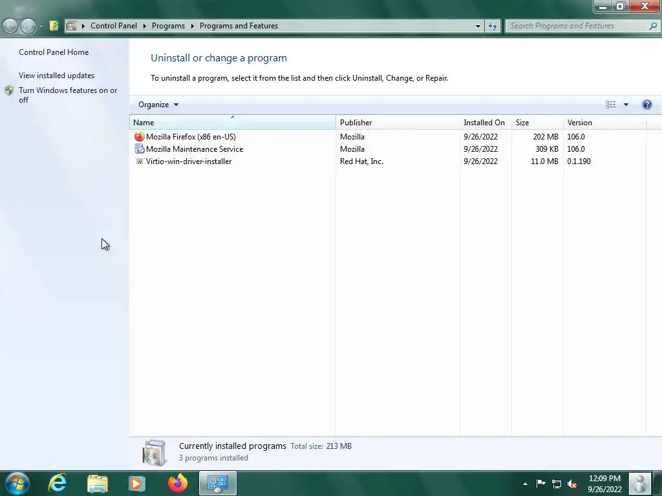The image size is (662, 496).
Task: Select Virtio-win-driver-installer entry
Action: [x=189, y=161]
